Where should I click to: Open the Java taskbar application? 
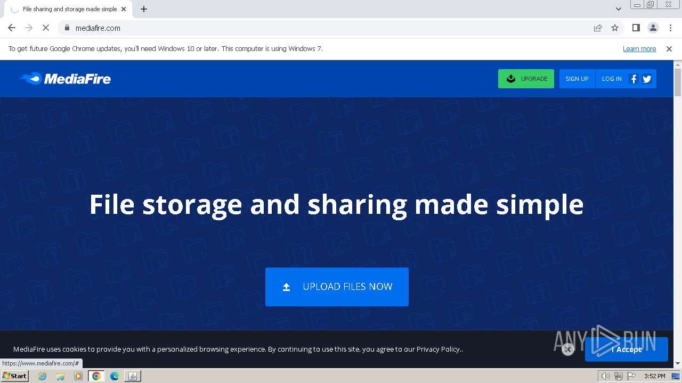(132, 376)
